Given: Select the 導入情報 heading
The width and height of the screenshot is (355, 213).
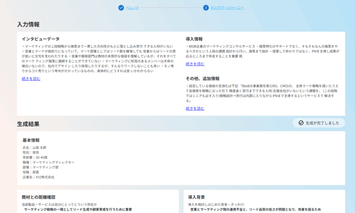Looking at the screenshot, I should (194, 39).
